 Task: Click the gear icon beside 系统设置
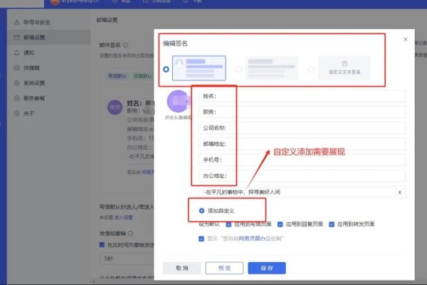tap(16, 83)
